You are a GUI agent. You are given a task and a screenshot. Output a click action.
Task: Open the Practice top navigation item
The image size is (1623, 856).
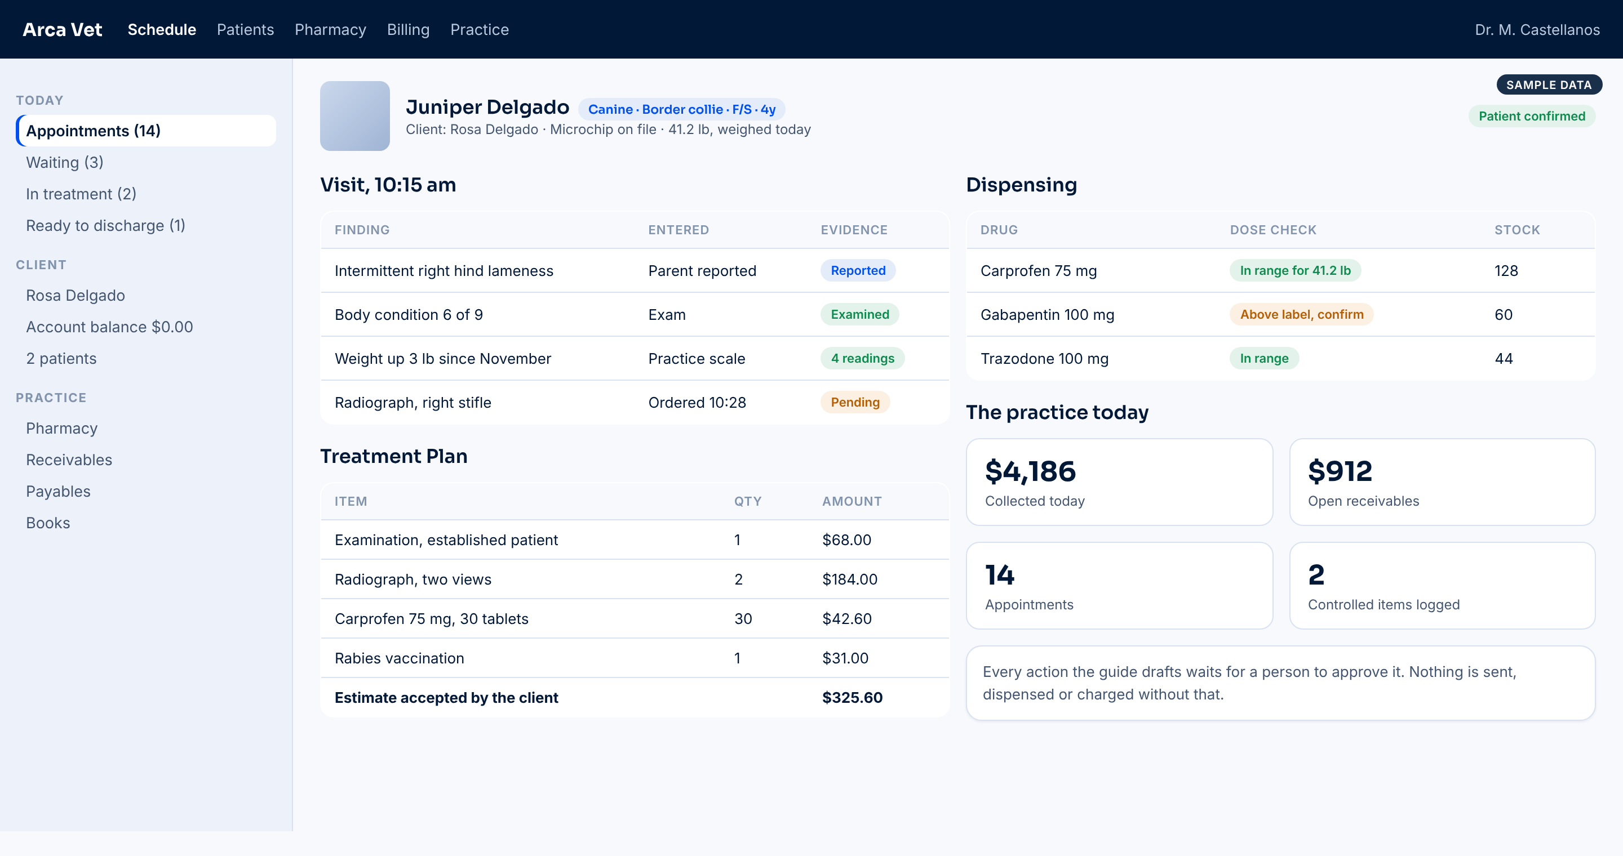point(480,30)
